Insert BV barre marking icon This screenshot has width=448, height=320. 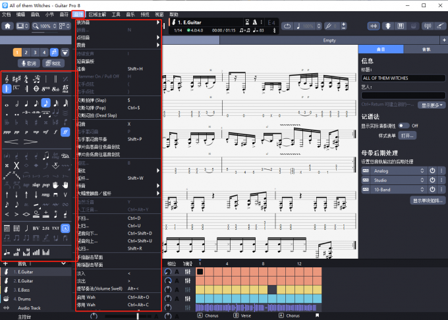tap(36, 228)
